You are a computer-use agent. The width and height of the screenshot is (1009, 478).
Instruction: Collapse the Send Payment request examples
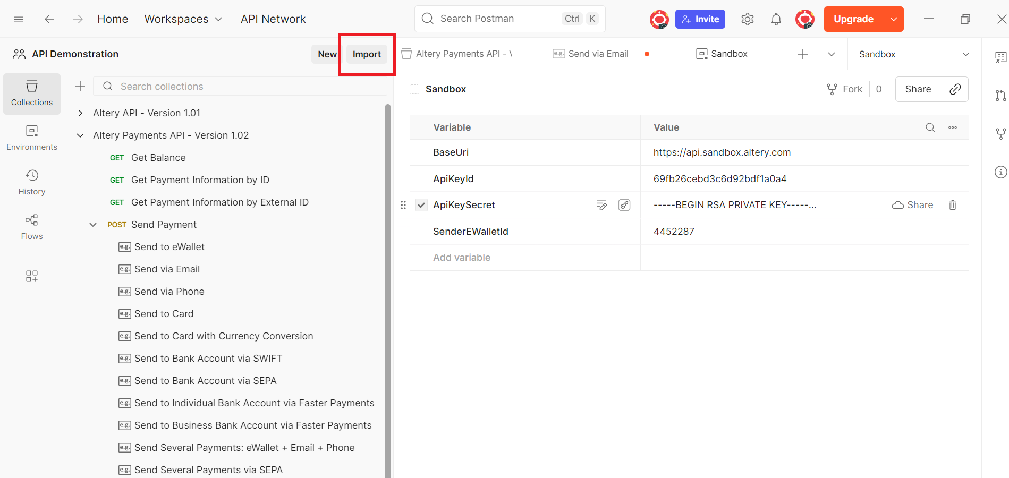[93, 225]
